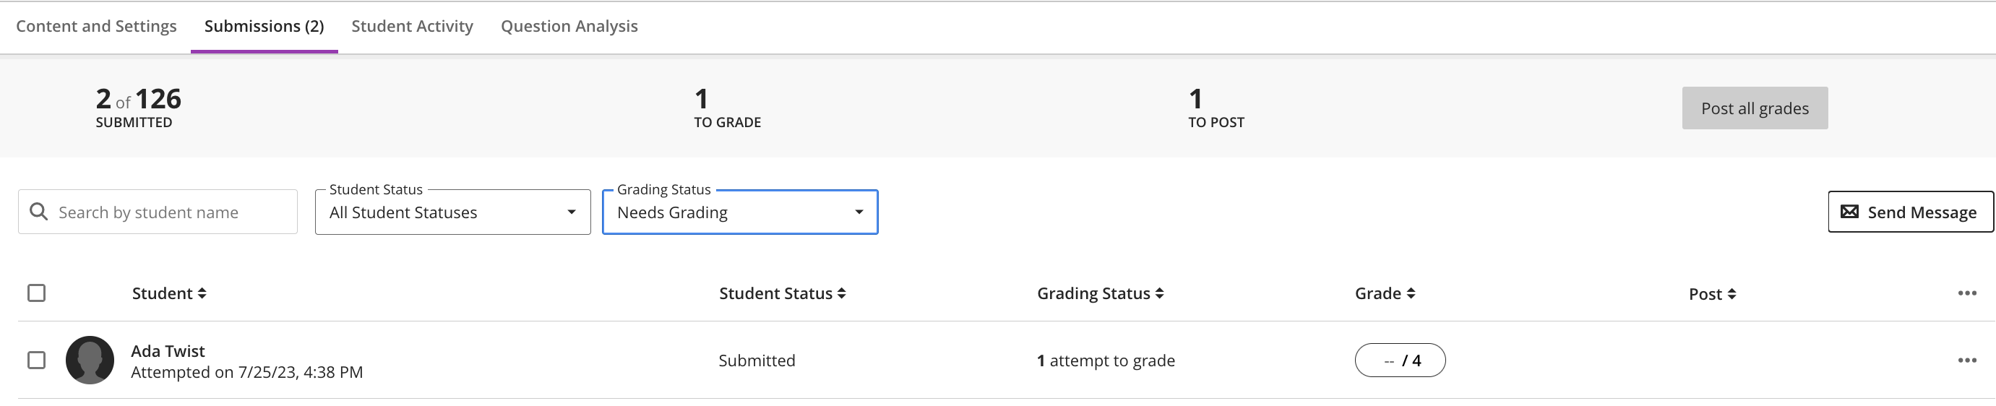This screenshot has width=1996, height=406.
Task: Check the select-all students checkbox
Action: [36, 293]
